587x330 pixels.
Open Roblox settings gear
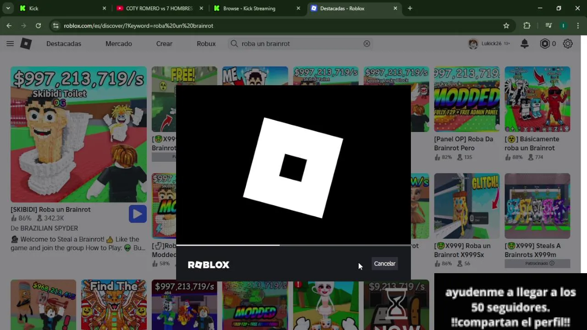tap(568, 44)
